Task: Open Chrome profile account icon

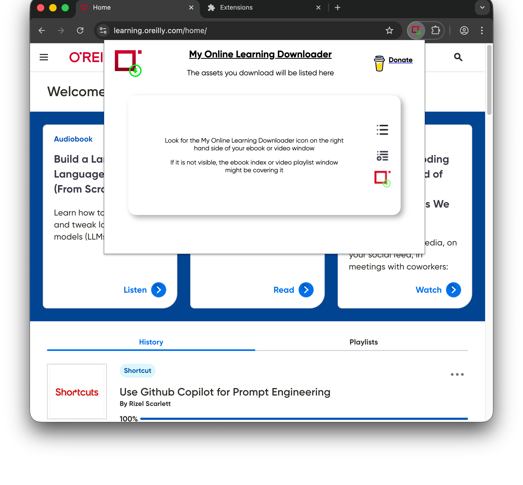Action: [464, 30]
